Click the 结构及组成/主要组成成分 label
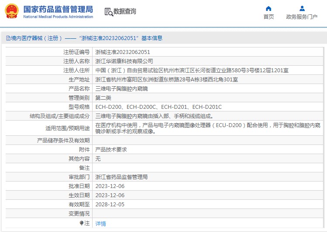Image resolution: width=327 pixels, height=232 pixels. pyautogui.click(x=59, y=116)
